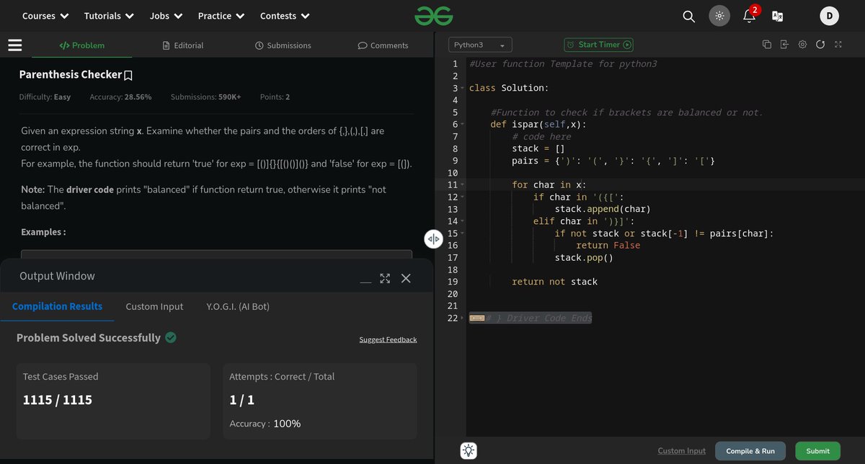Image resolution: width=865 pixels, height=464 pixels.
Task: Click the 'stack.pop()' code line
Action: coord(584,257)
